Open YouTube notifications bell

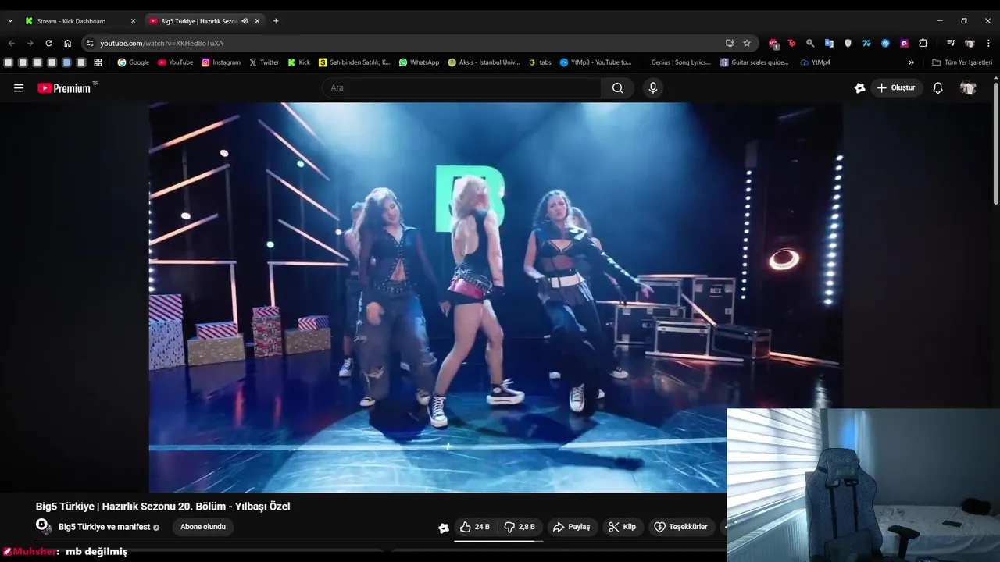coord(938,88)
